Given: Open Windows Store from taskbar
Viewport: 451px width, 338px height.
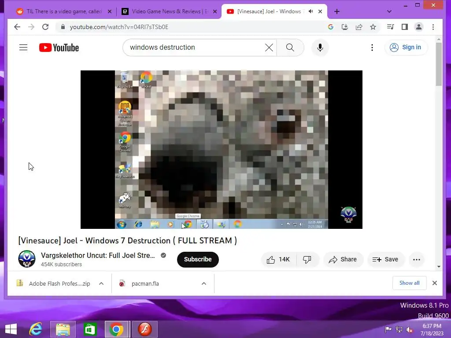Looking at the screenshot, I should [90, 329].
